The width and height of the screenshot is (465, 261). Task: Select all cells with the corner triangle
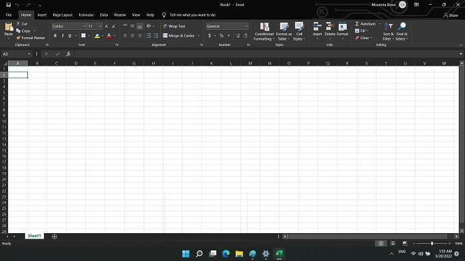pos(5,64)
